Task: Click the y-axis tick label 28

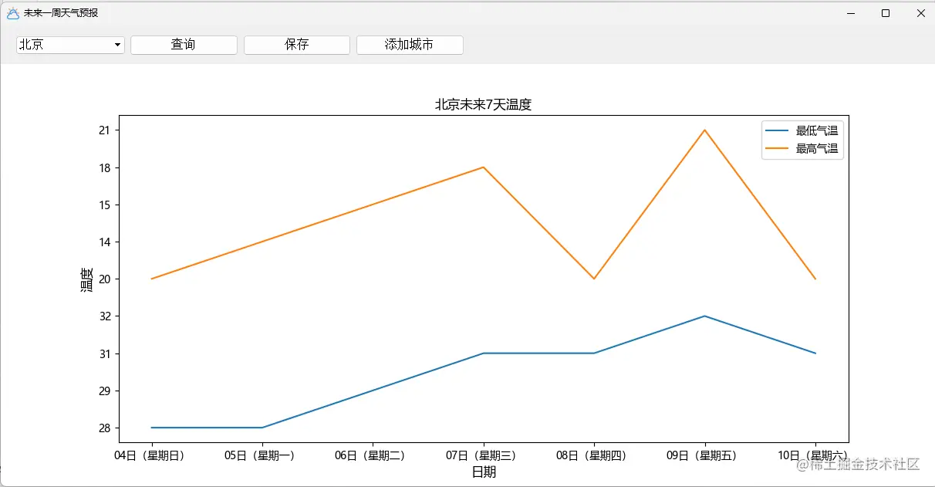Action: (x=105, y=428)
